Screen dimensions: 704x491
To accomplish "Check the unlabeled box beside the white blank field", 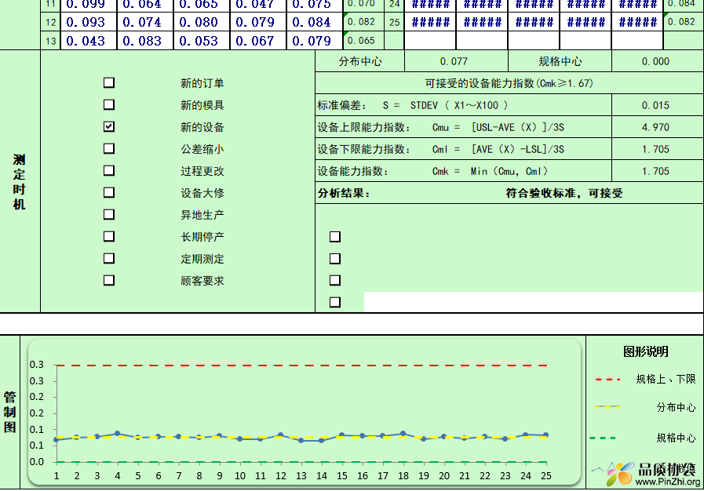I will coord(335,302).
